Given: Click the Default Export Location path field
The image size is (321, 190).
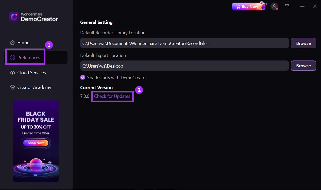Looking at the screenshot, I should (184, 66).
